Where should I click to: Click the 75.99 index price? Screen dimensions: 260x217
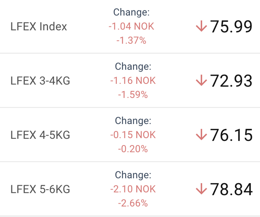pos(231,26)
